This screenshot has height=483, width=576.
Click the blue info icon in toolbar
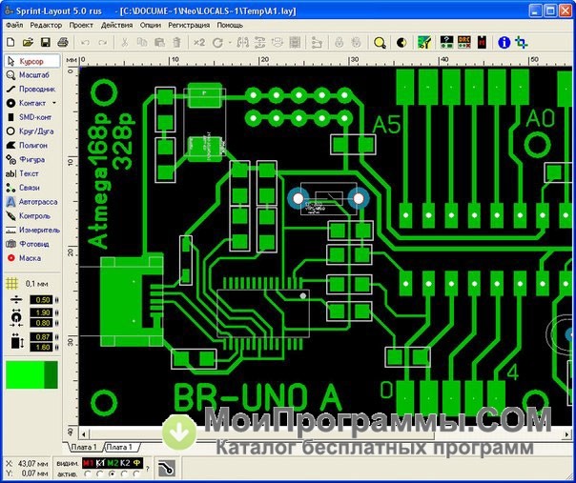(504, 43)
